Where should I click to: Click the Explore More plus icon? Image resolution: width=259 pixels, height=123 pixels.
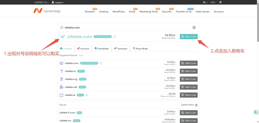coord(196,105)
